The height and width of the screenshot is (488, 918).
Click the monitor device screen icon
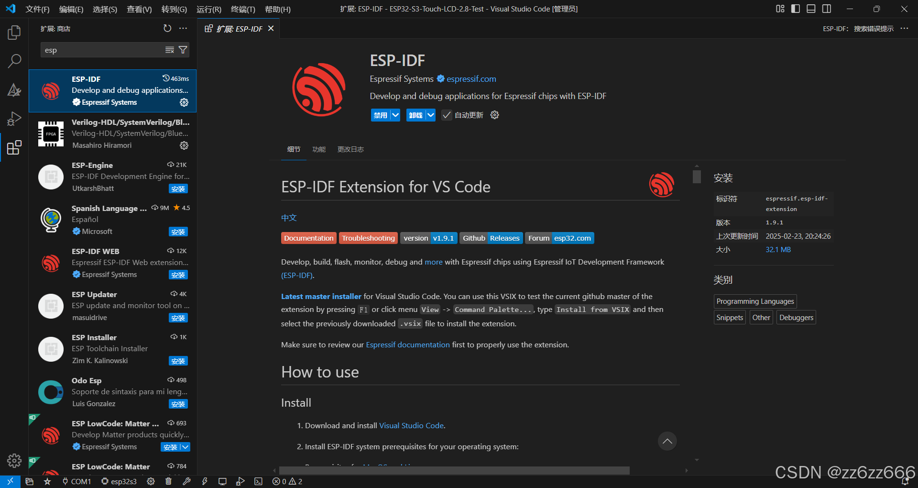tap(222, 481)
